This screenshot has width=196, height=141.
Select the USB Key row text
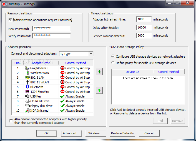[36, 96]
